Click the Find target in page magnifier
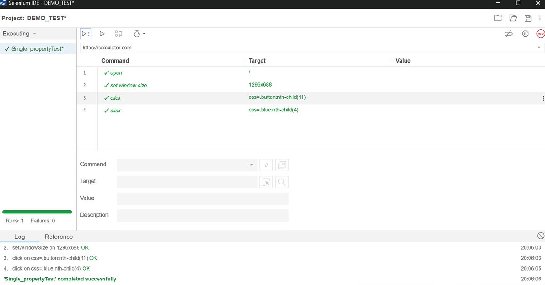The height and width of the screenshot is (285, 545). [282, 182]
